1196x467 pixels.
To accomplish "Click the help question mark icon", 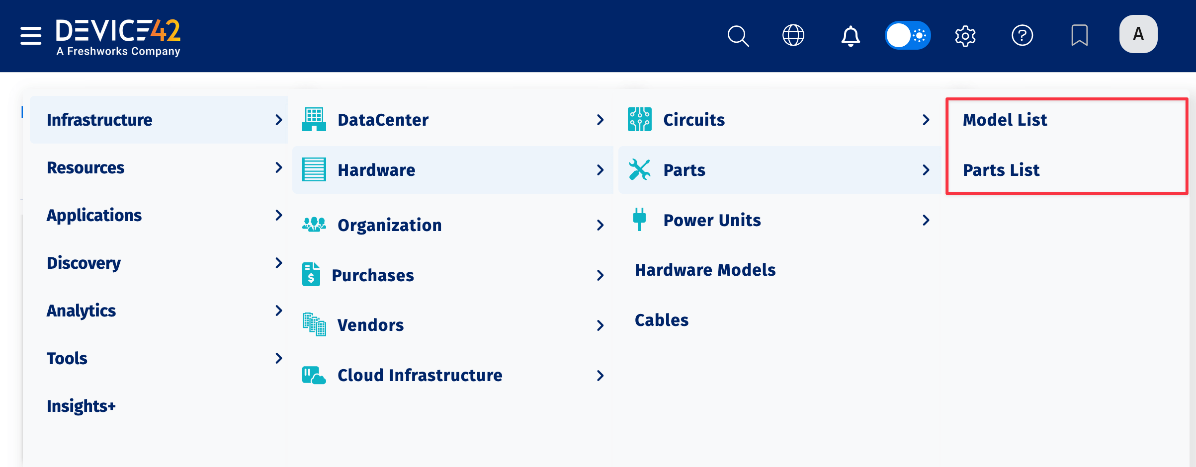I will [1023, 35].
